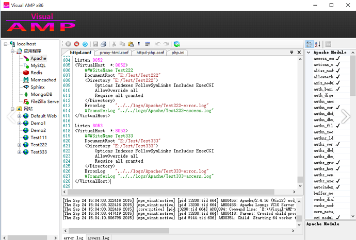Save the file with the floppy disk icon
Image resolution: width=356 pixels, height=240 pixels.
click(95, 44)
